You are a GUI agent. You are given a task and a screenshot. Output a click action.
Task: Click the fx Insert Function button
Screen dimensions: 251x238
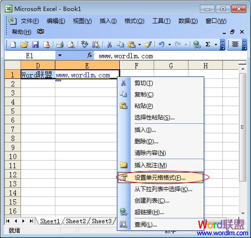90,55
